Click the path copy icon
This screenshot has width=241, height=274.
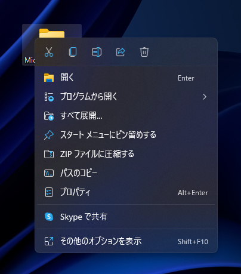49,173
